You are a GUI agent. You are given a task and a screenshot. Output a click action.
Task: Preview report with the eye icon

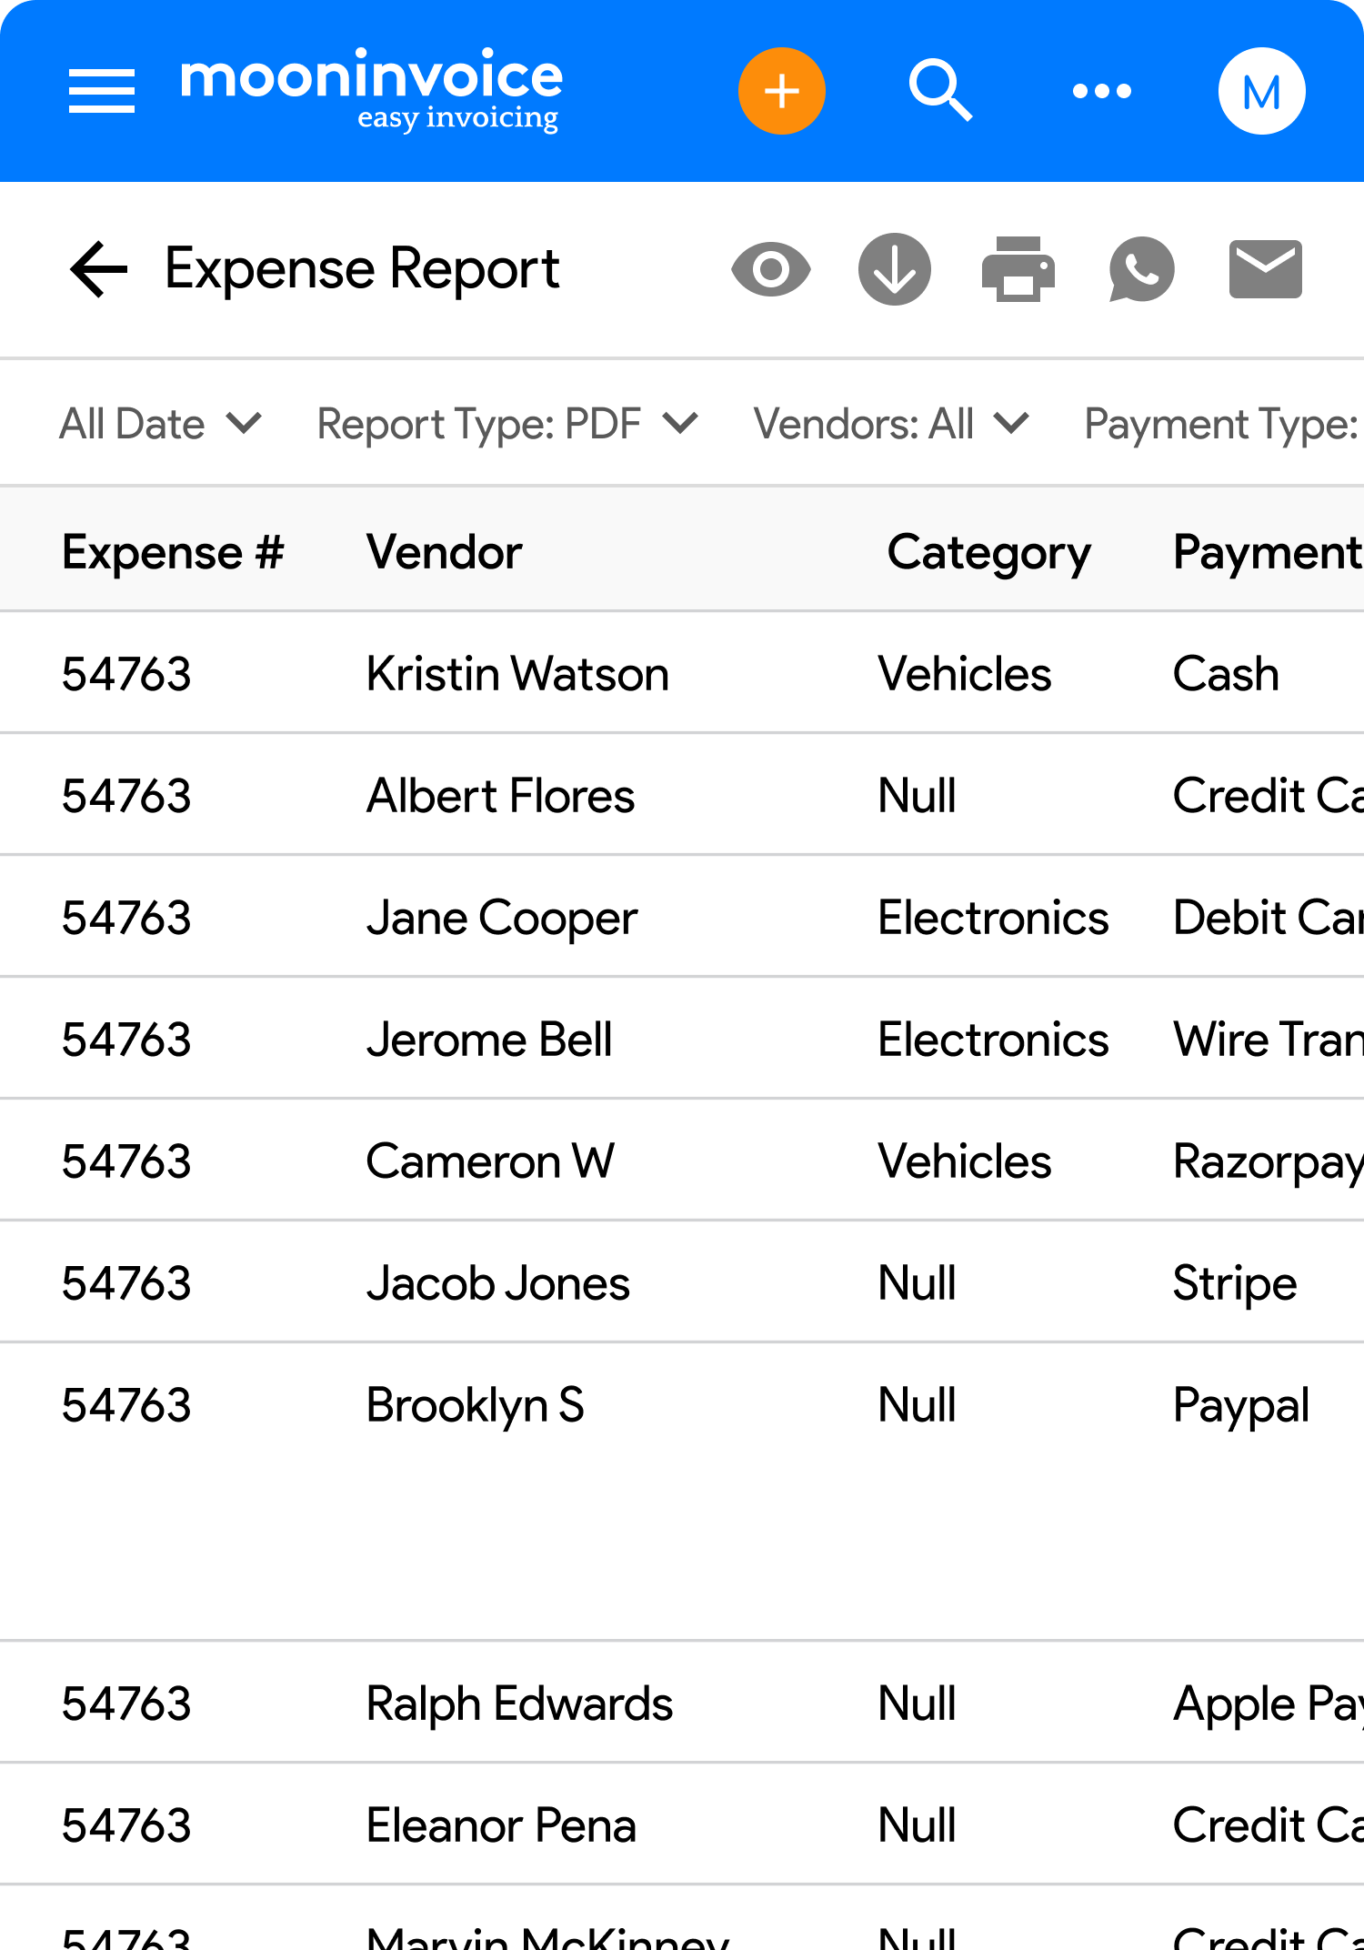coord(770,269)
